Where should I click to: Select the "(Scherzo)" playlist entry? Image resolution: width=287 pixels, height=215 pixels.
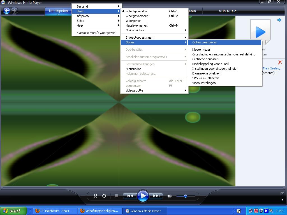click(x=268, y=73)
